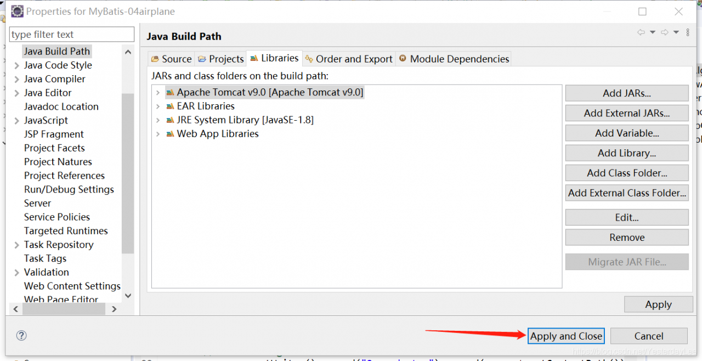Image resolution: width=702 pixels, height=361 pixels.
Task: Click the Eclipse icon in the title bar
Action: pos(18,11)
